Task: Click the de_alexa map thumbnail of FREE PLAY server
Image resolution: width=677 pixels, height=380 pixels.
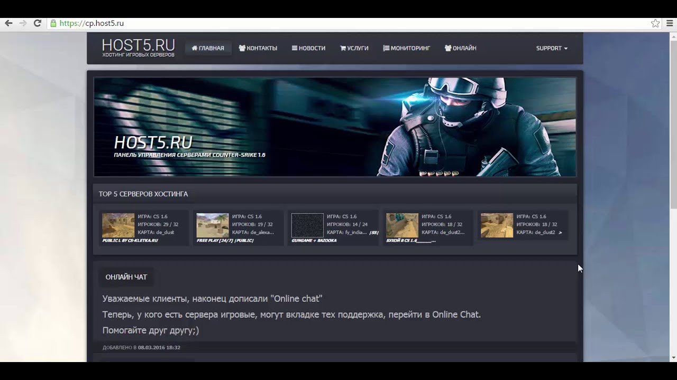Action: (213, 225)
